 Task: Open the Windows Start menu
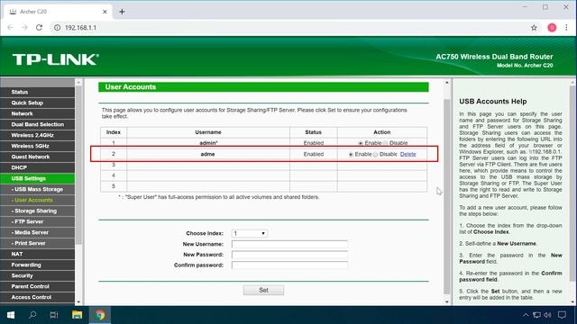(11, 315)
